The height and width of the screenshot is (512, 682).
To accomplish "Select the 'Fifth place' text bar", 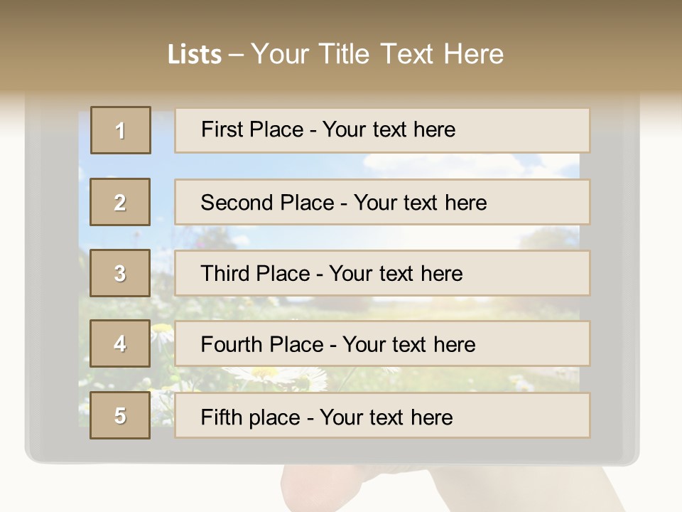I will 382,415.
